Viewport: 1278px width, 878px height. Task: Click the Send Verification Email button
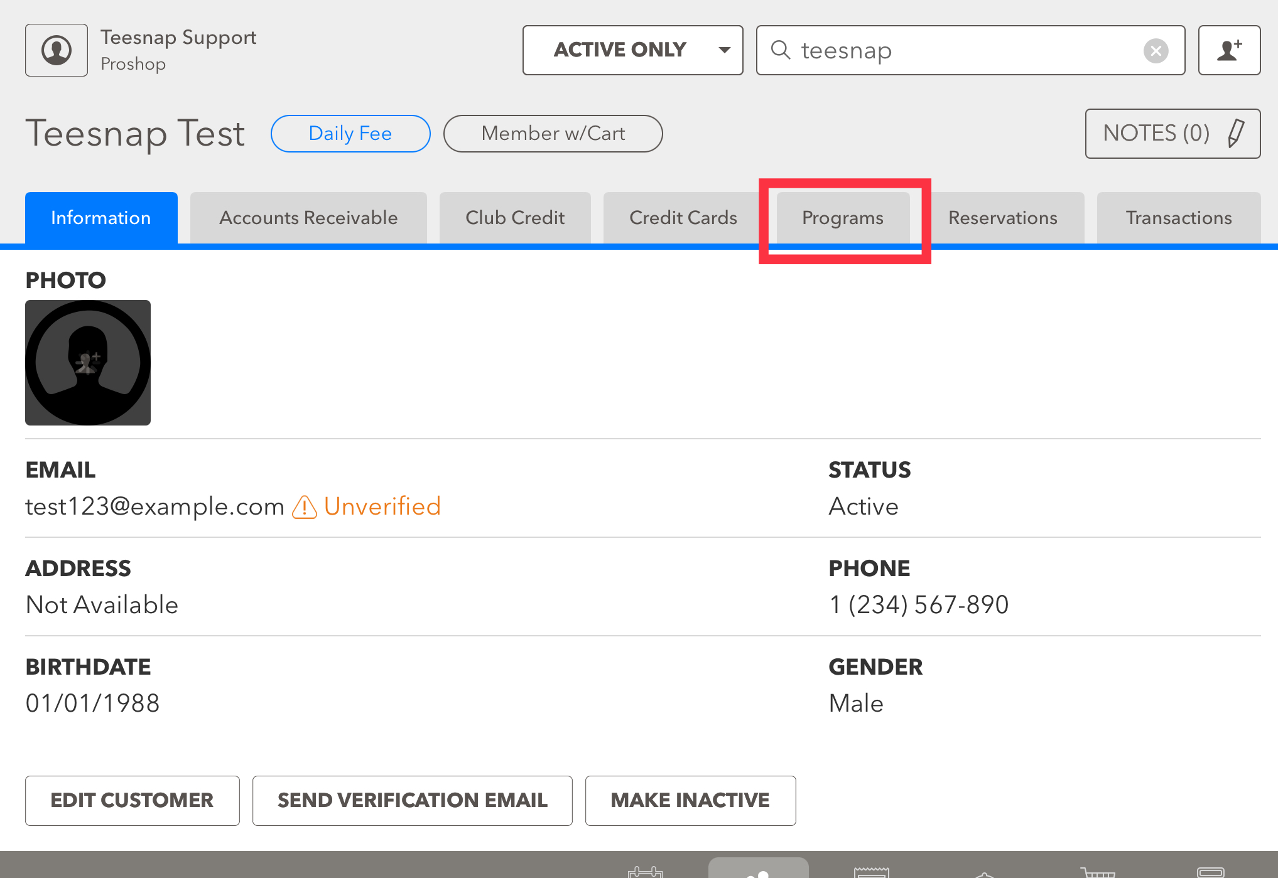pyautogui.click(x=412, y=800)
